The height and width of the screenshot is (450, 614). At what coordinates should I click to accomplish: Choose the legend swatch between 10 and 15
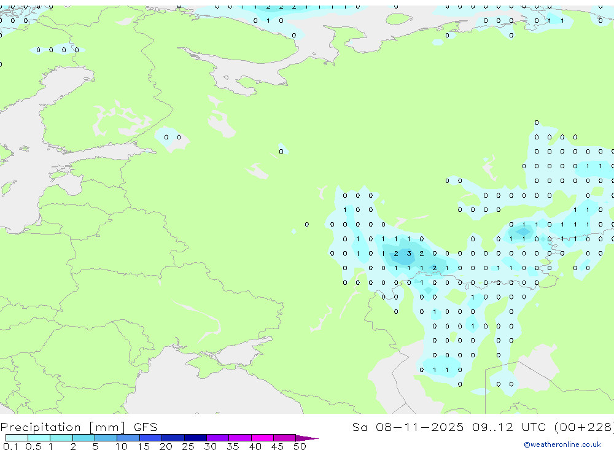point(128,438)
